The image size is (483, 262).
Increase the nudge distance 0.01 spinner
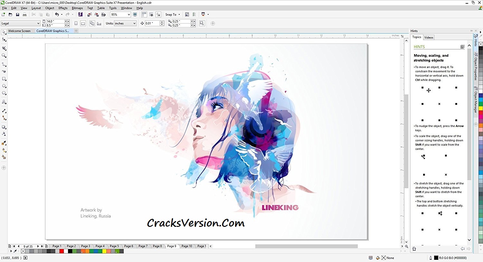pyautogui.click(x=162, y=22)
